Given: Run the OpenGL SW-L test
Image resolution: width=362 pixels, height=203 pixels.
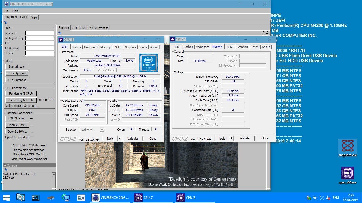Looking at the screenshot, I should [x=17, y=125].
